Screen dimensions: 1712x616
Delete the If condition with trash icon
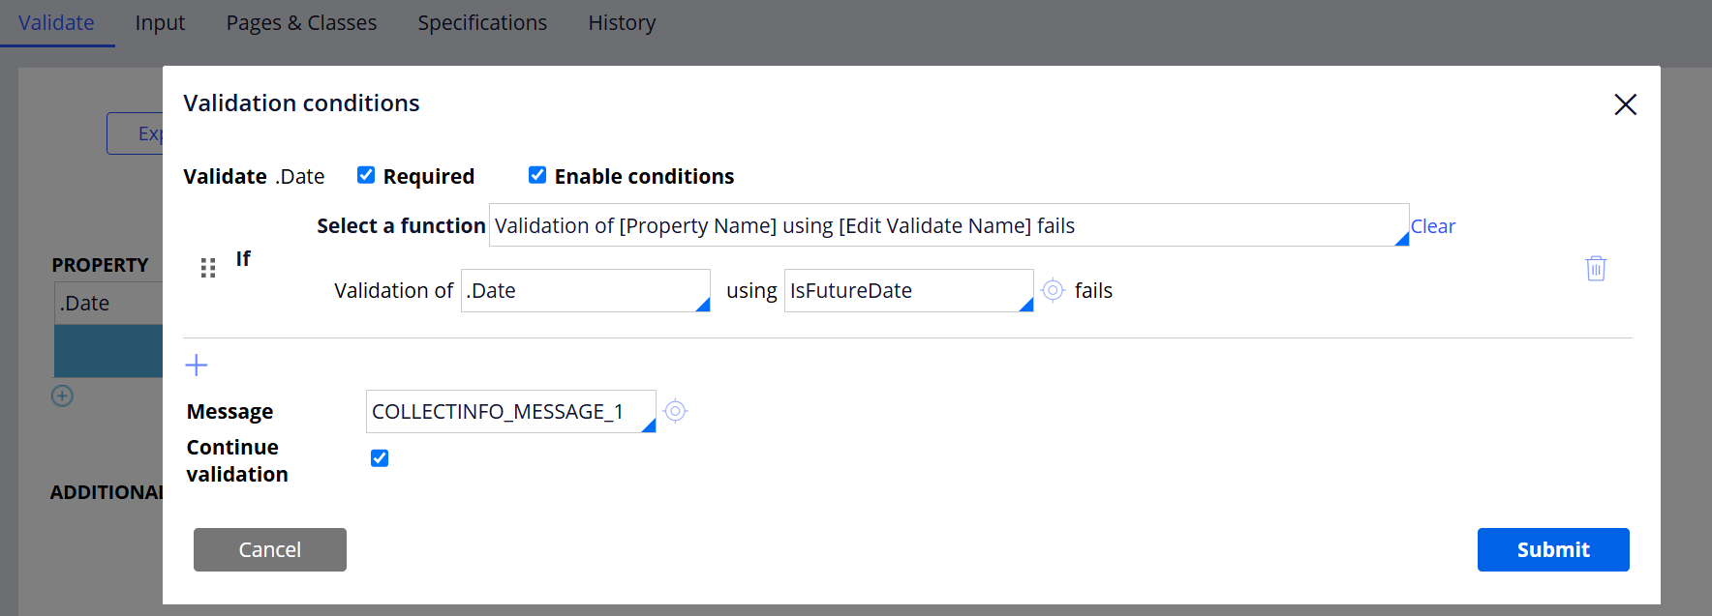pos(1596,268)
